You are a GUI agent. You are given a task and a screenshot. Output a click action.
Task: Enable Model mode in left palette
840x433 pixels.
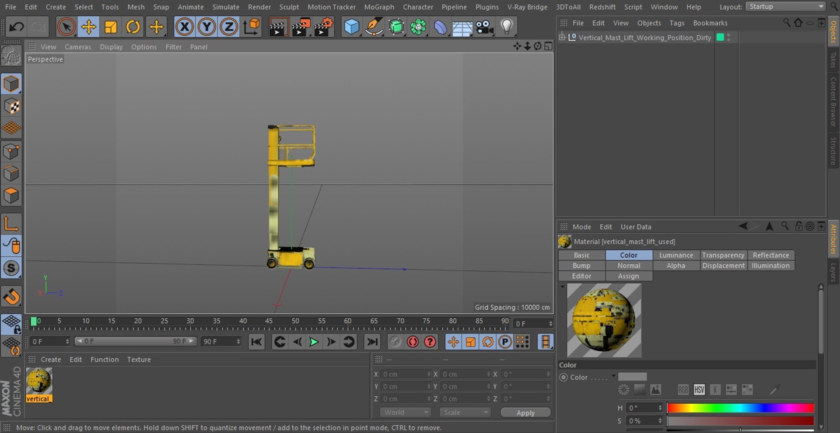(x=11, y=84)
